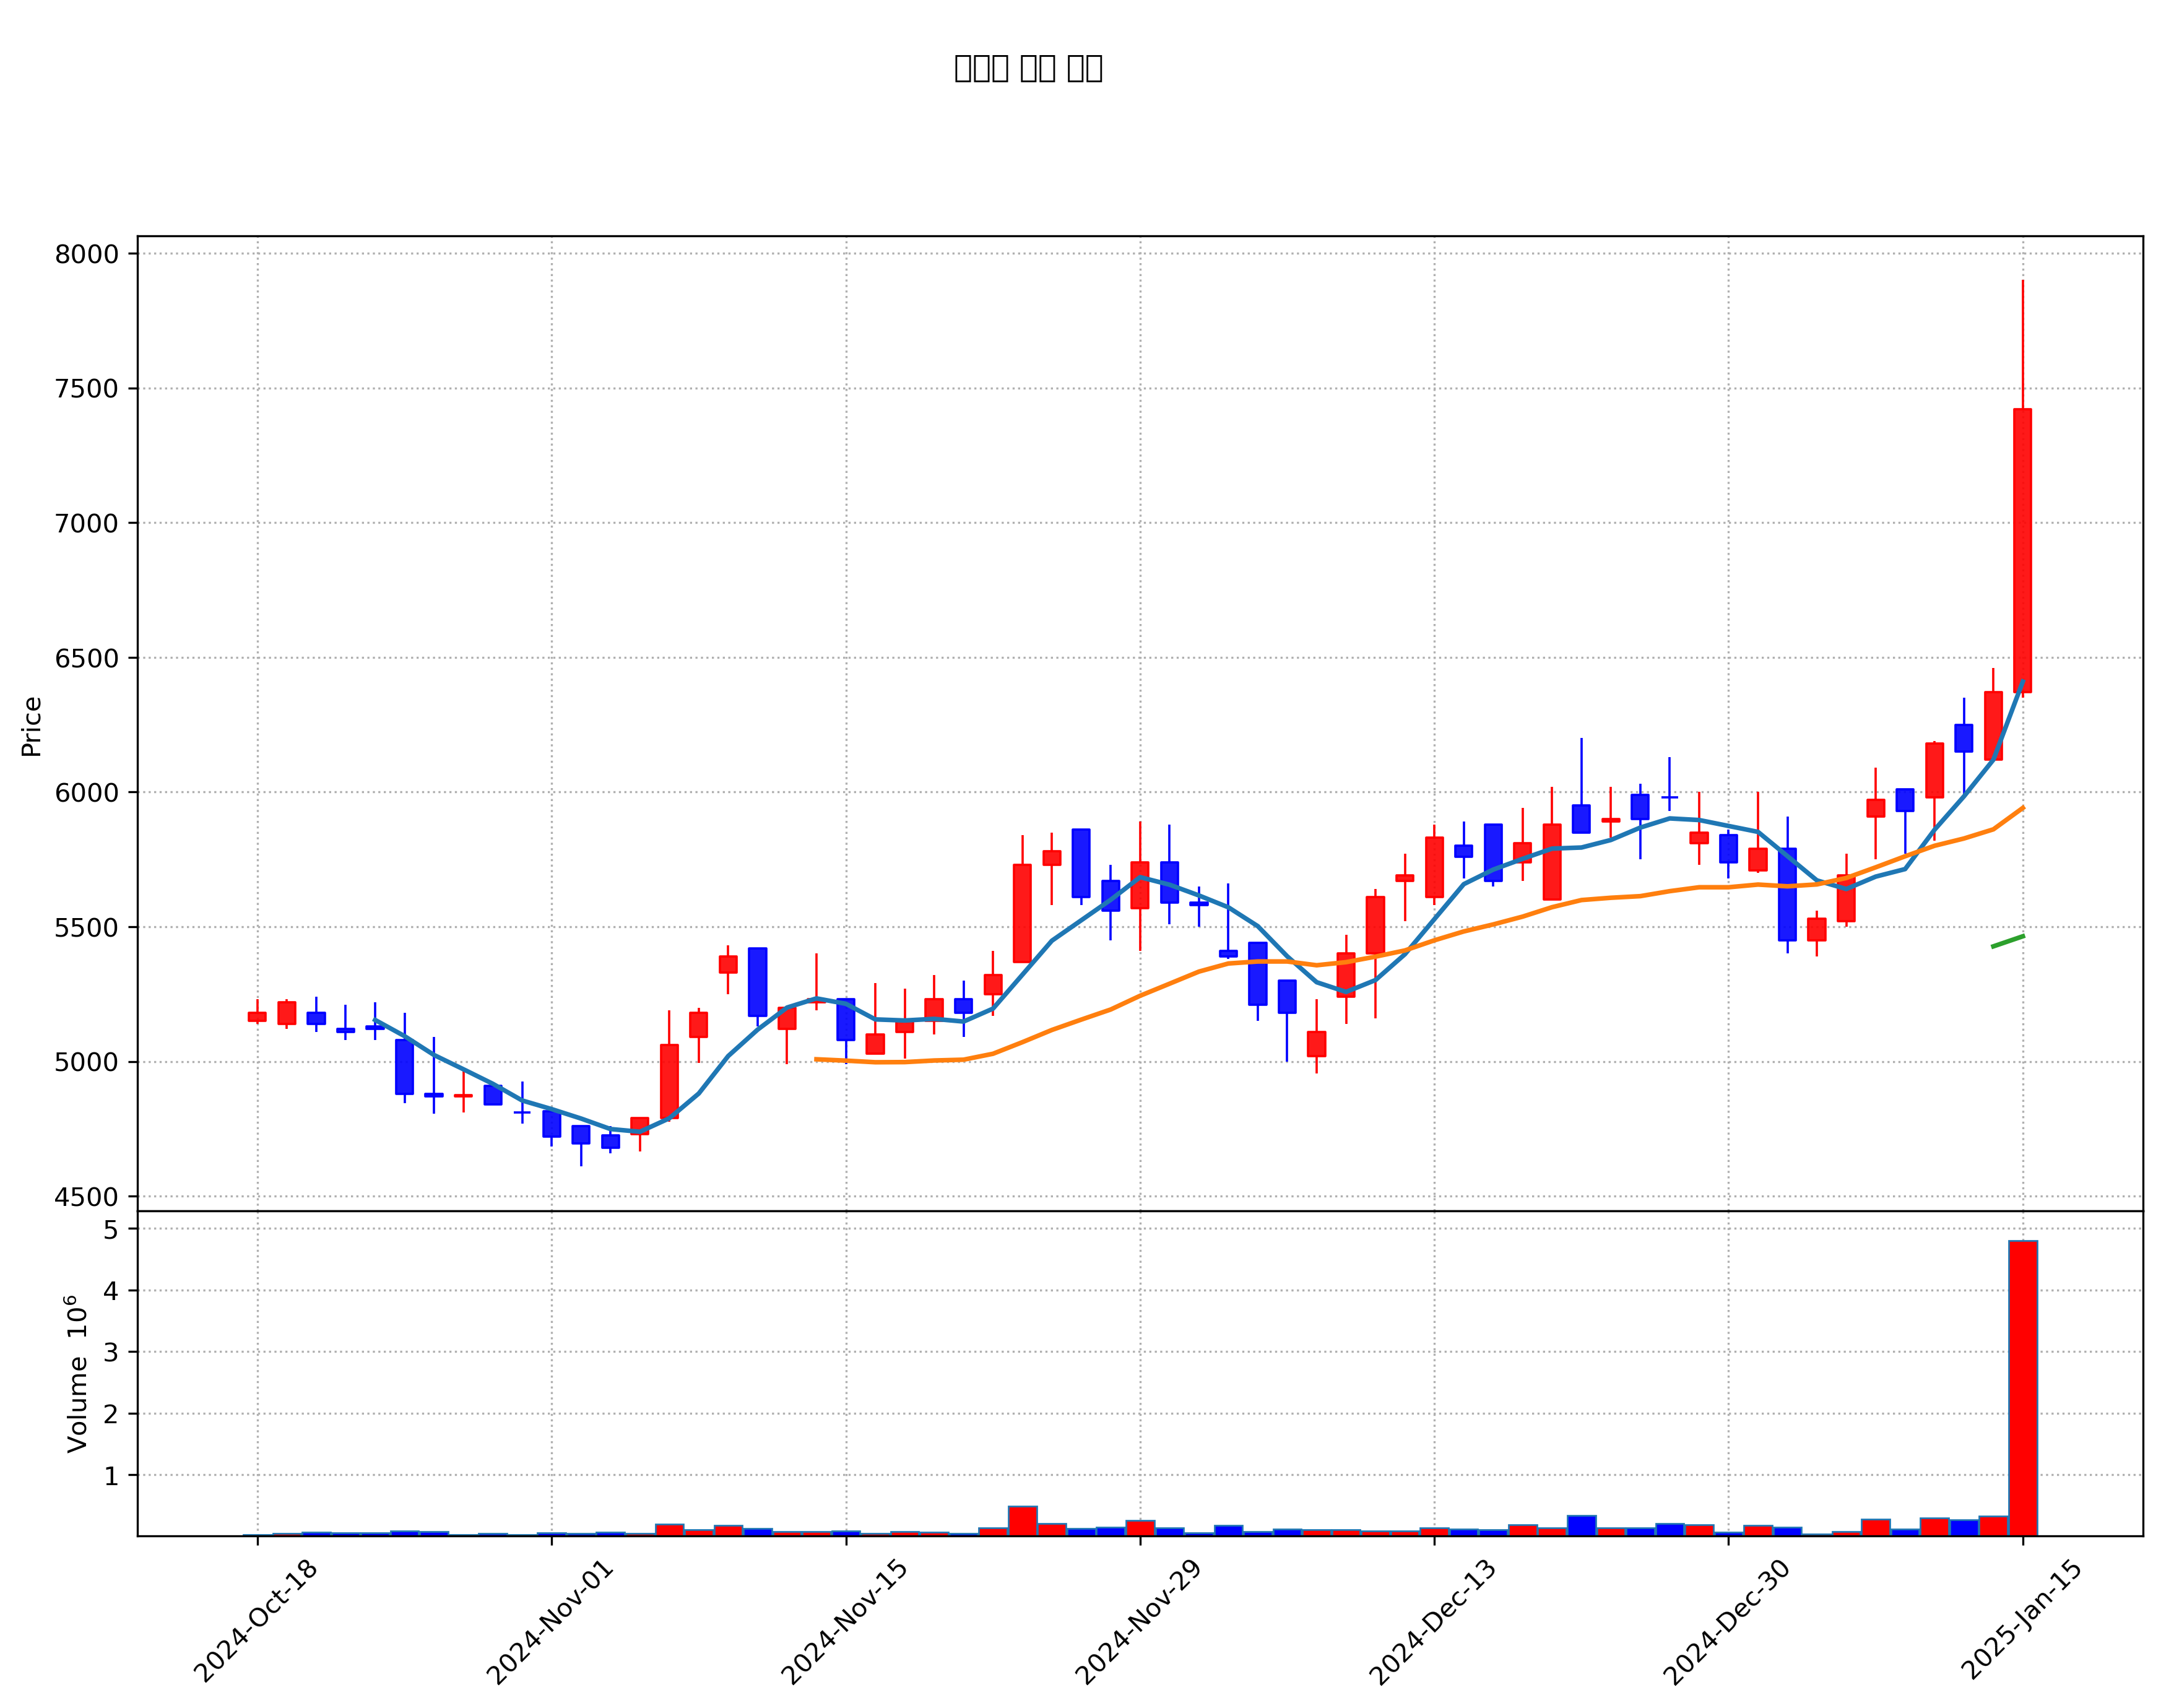
Task: Click the 5500 price axis label
Action: 87,928
